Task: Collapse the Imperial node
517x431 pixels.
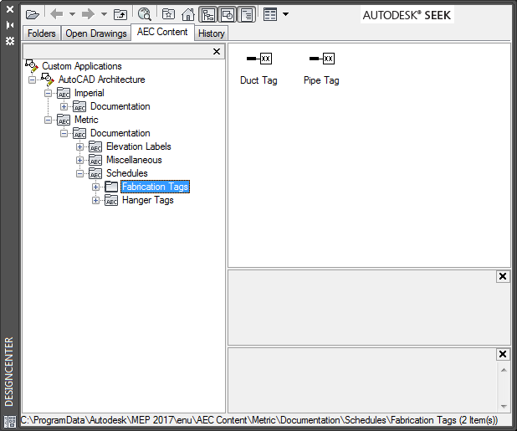Action: pos(49,94)
